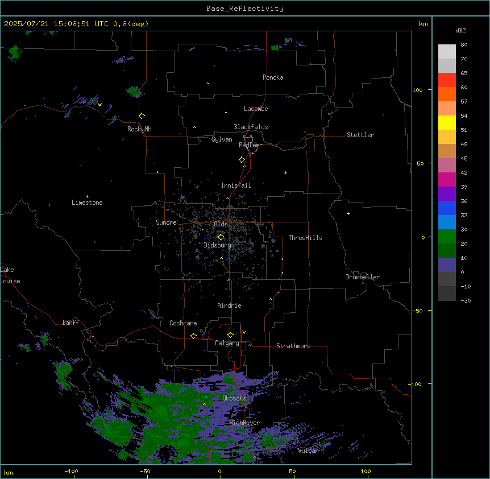Screen dimensions: 490x479
Task: Click the Ponoka city label
Action: [273, 77]
